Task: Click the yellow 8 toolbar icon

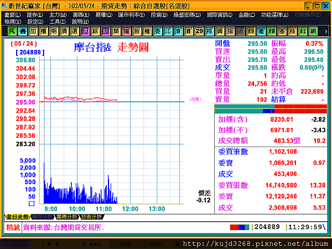Action: point(189,31)
